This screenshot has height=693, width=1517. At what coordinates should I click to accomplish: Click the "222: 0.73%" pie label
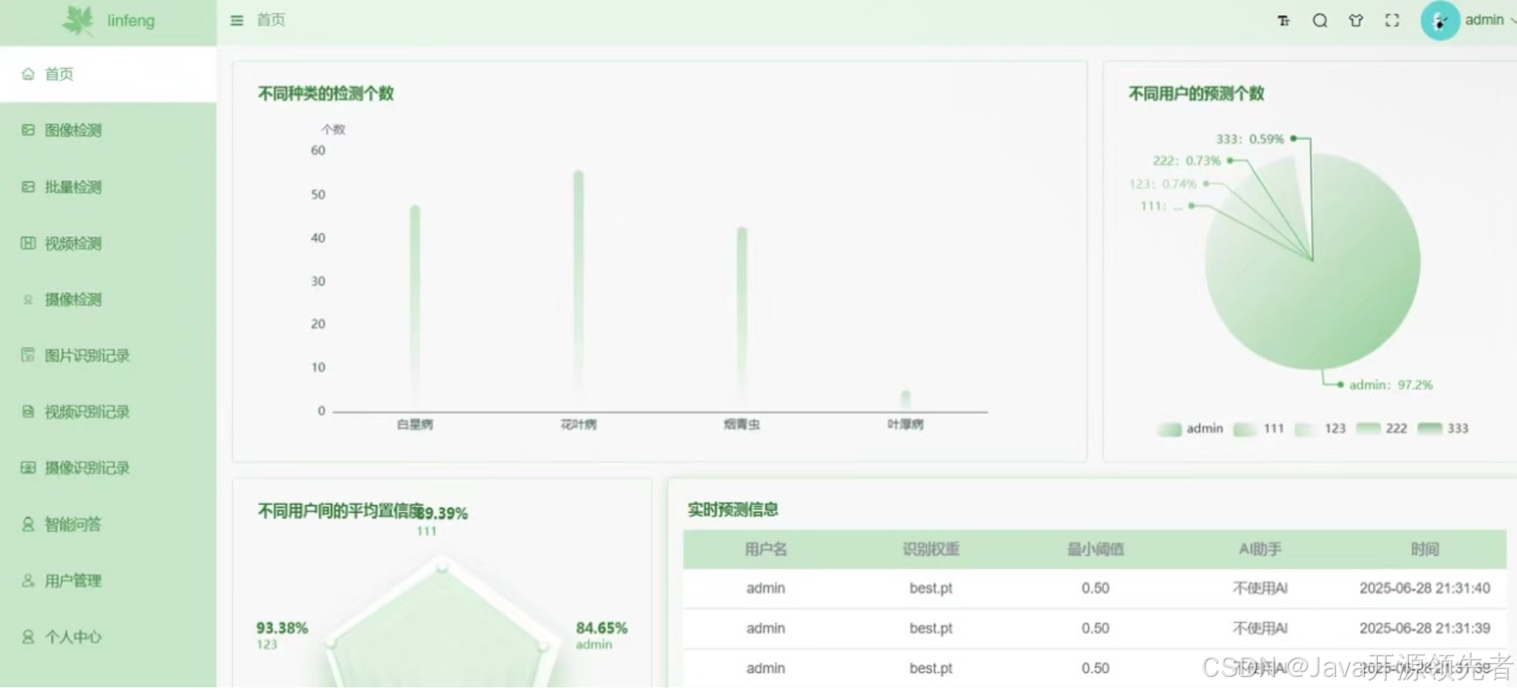(x=1186, y=161)
